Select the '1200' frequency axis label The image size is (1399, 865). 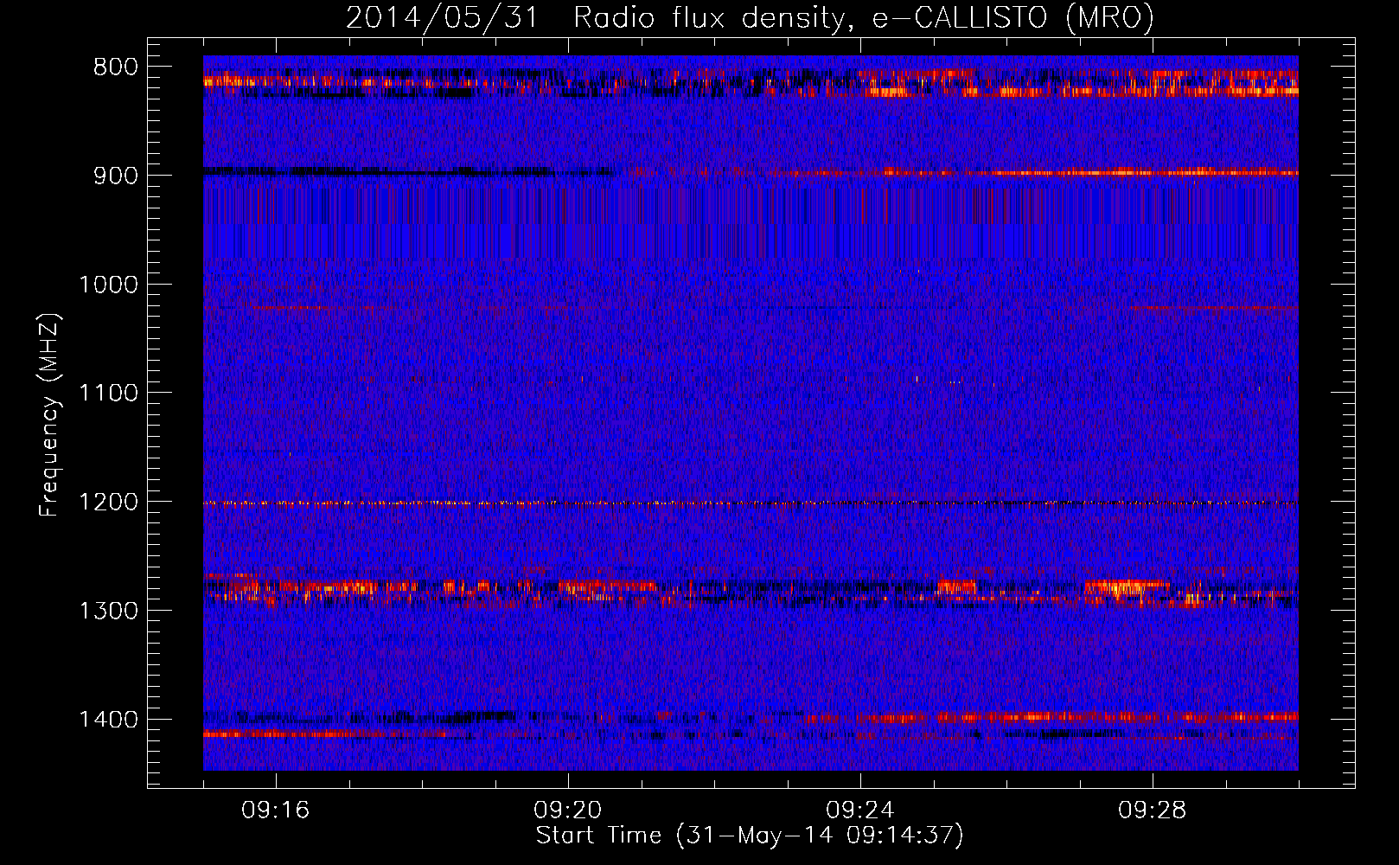pos(108,502)
